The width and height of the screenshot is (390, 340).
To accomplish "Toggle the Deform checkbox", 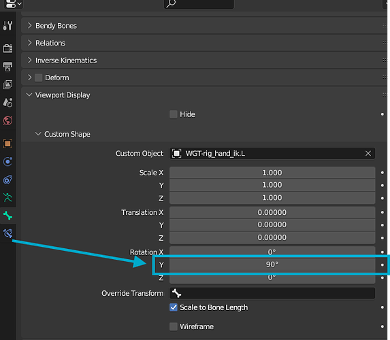I will (39, 78).
